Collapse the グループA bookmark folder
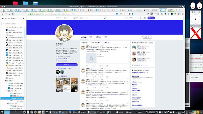 (x=7, y=91)
